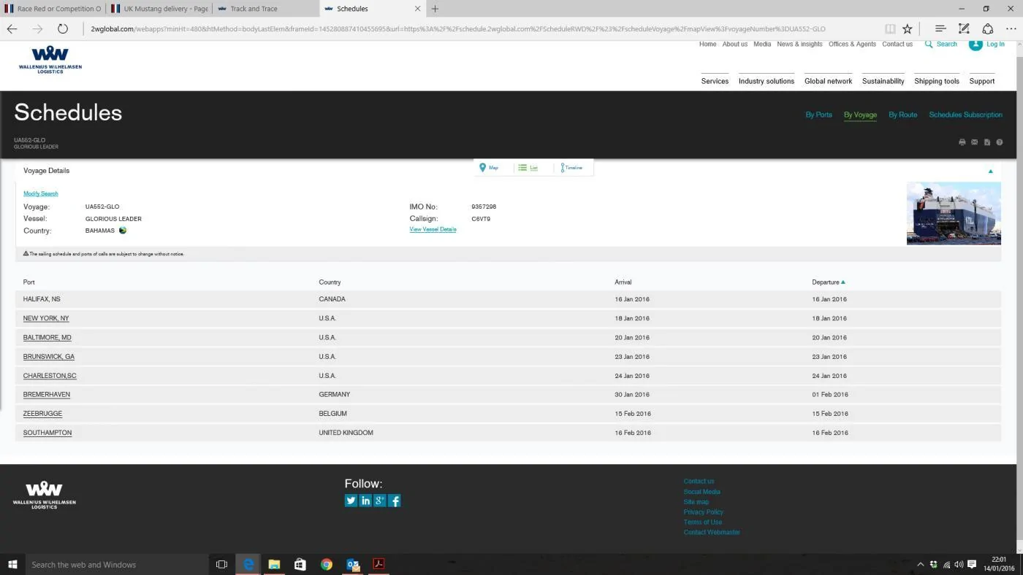
Task: Open the SOUTHAMPTON port link
Action: point(47,433)
